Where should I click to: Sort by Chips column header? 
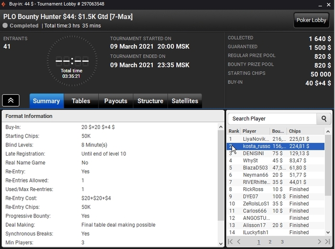point(306,131)
